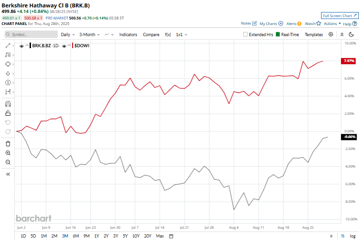Viewport: 359px width, 244px height.
Task: Open the chart type dropdown
Action: (109, 35)
